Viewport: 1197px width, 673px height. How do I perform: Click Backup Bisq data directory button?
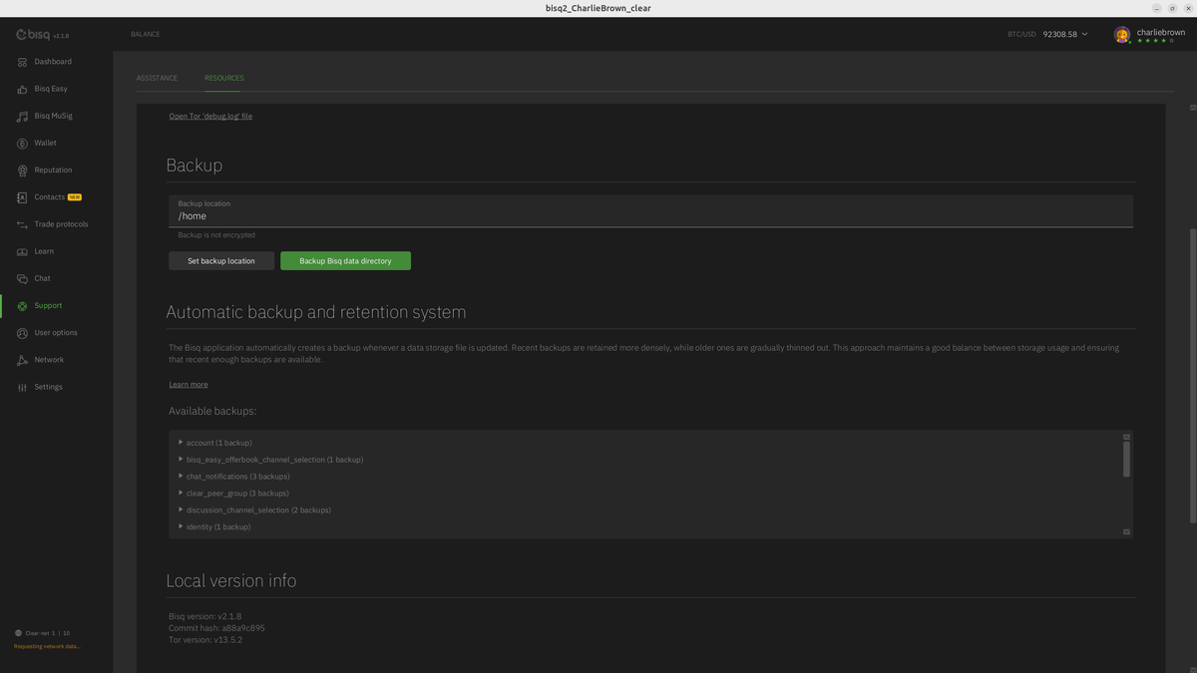[345, 261]
